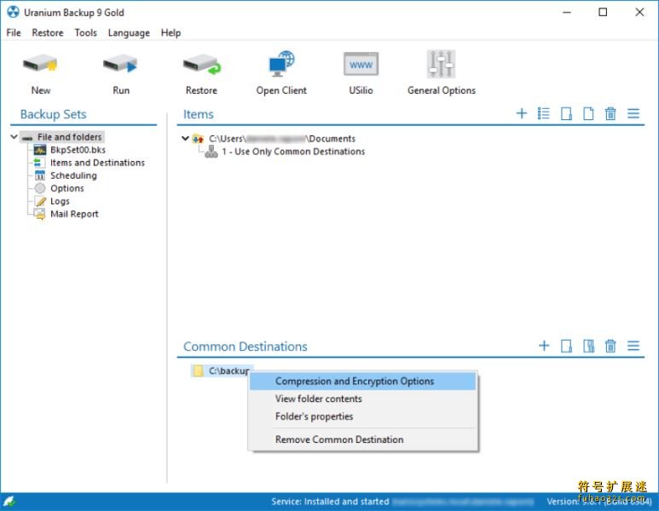Open Logs in the tree

point(60,201)
